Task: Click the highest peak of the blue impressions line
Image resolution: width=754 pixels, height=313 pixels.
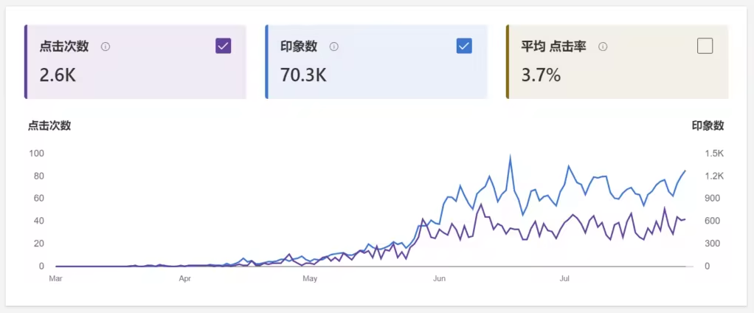Action: (x=511, y=156)
